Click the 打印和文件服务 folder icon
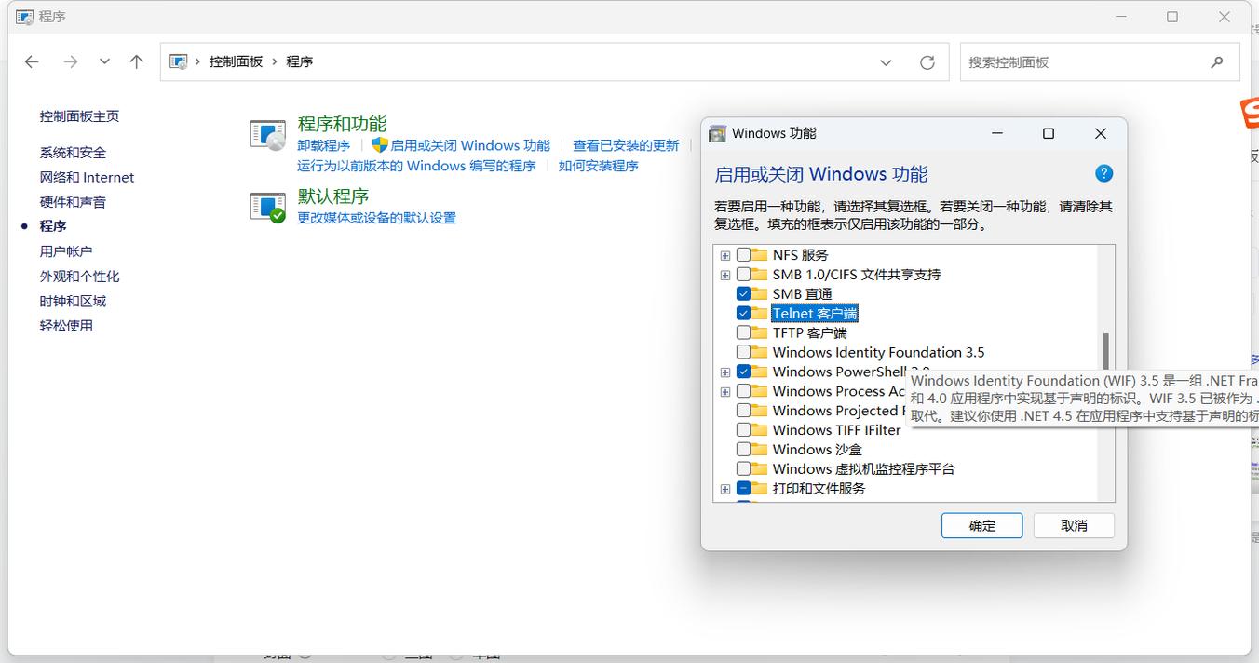The height and width of the screenshot is (663, 1259). click(x=759, y=488)
